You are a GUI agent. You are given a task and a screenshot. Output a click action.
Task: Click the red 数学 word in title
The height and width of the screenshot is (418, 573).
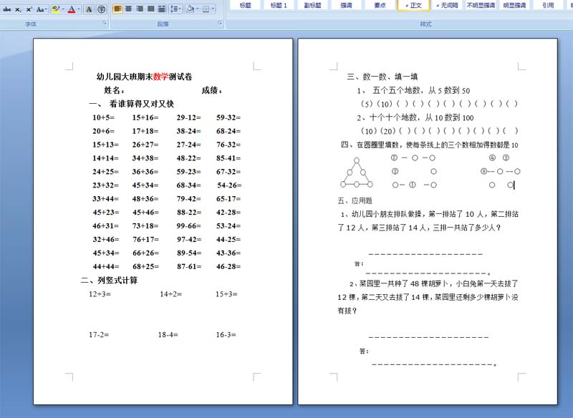coord(160,77)
